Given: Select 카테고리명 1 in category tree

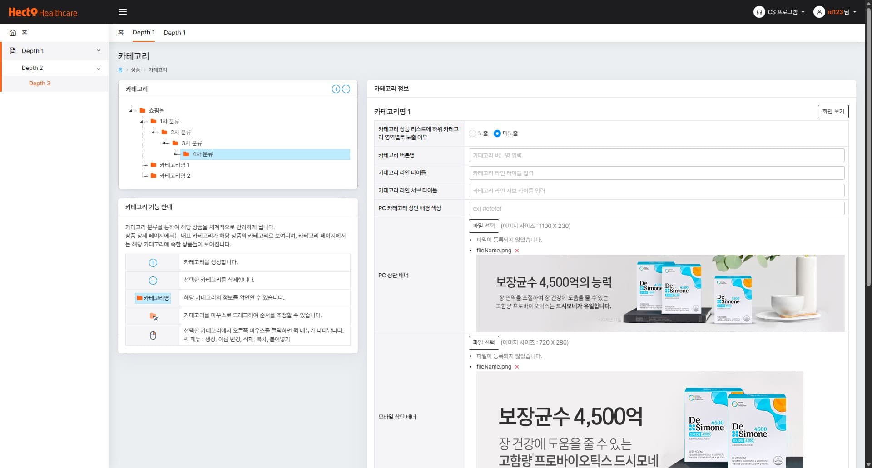Looking at the screenshot, I should [x=174, y=165].
